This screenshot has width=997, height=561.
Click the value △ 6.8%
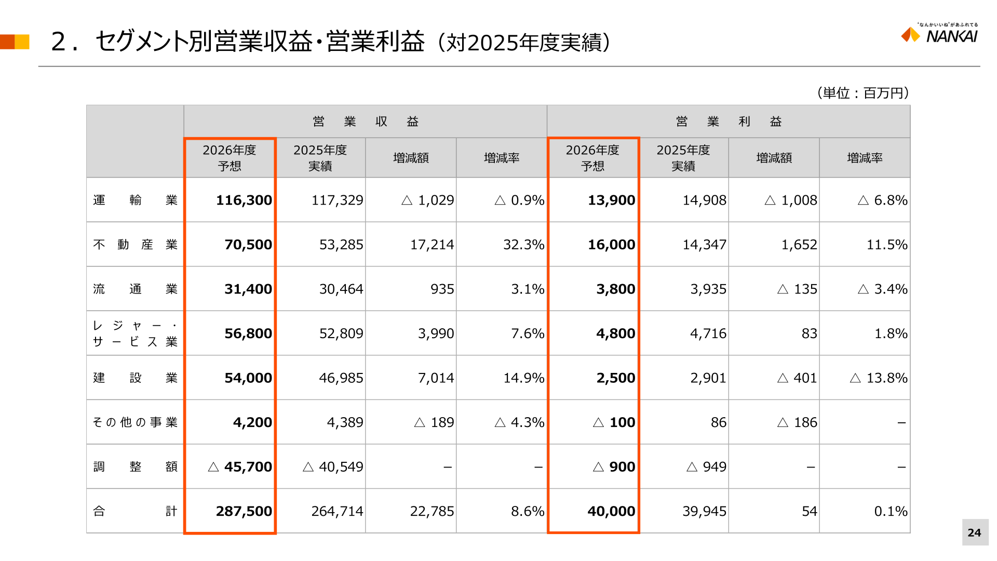[x=882, y=200]
